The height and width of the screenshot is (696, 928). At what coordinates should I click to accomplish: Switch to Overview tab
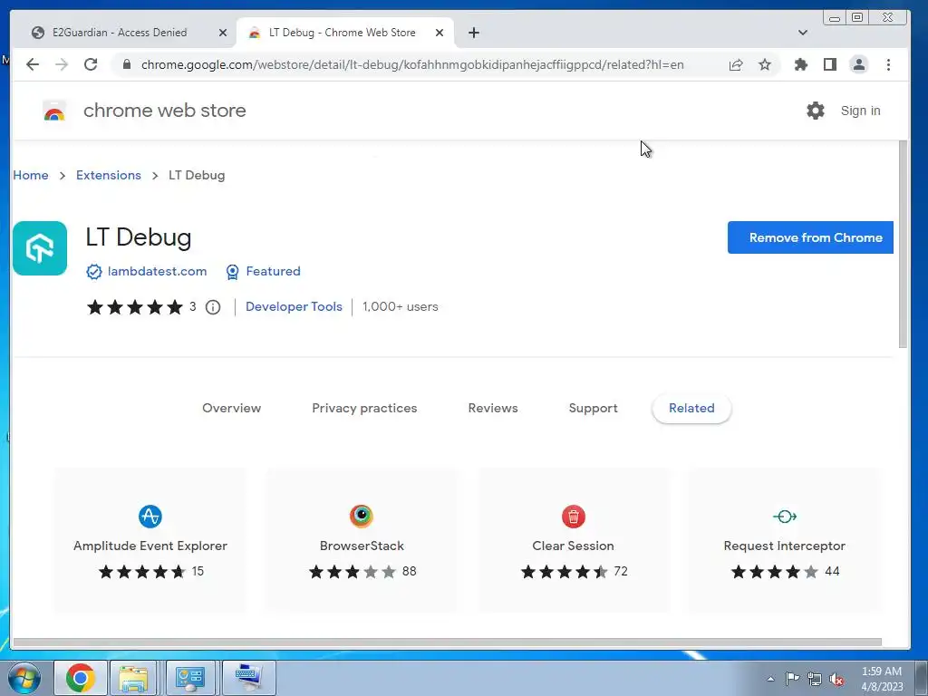(231, 408)
